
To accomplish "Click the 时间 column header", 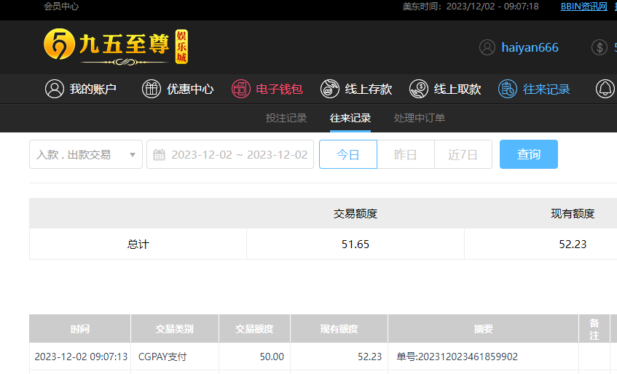I will pos(80,328).
